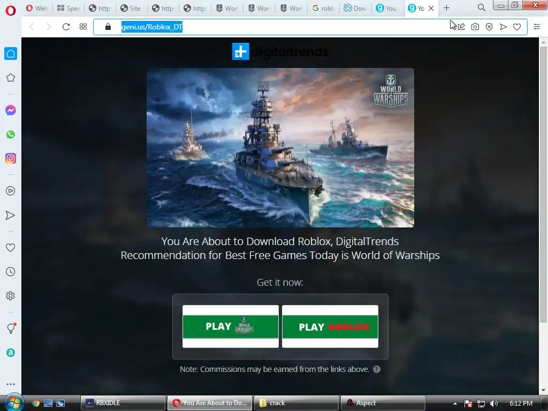This screenshot has width=548, height=411.
Task: Click the scrollbar down arrow
Action: pos(543,390)
